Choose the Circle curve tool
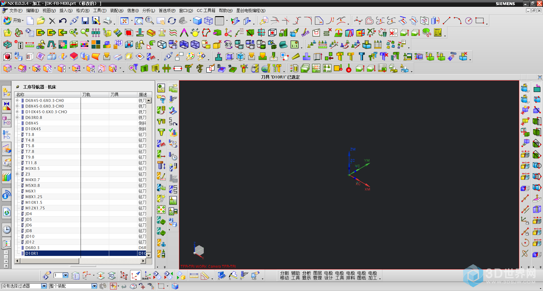The width and height of the screenshot is (543, 291). tap(469, 21)
